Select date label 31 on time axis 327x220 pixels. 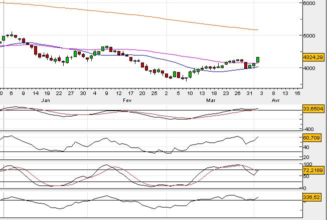click(x=250, y=93)
